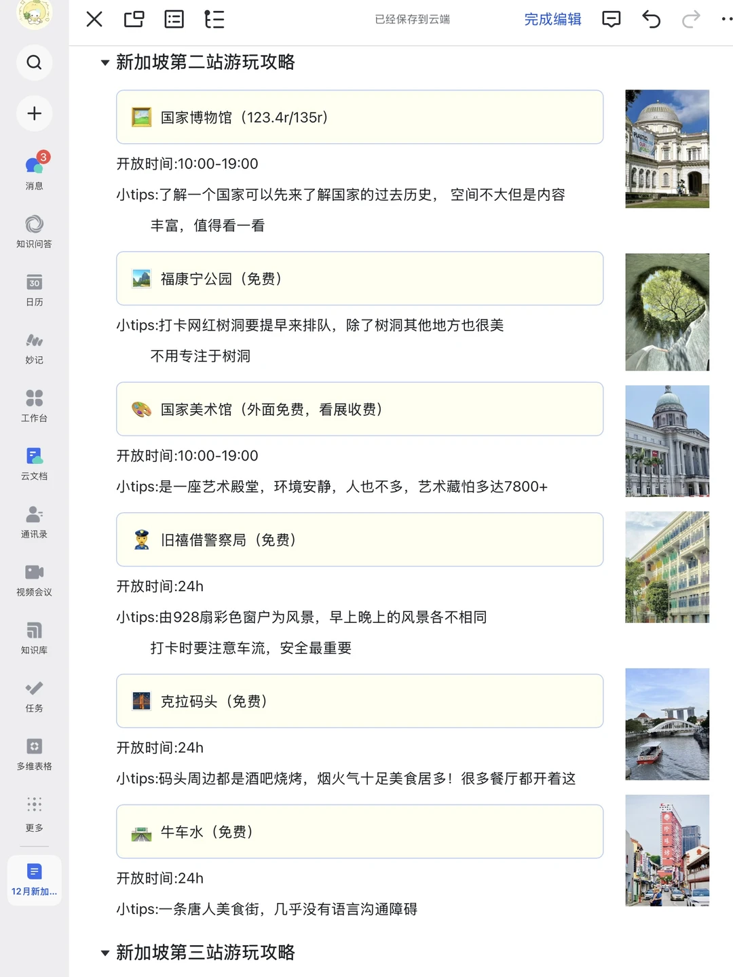Click the 克拉码头 callout emoji icon
Image resolution: width=733 pixels, height=977 pixels.
coord(141,701)
